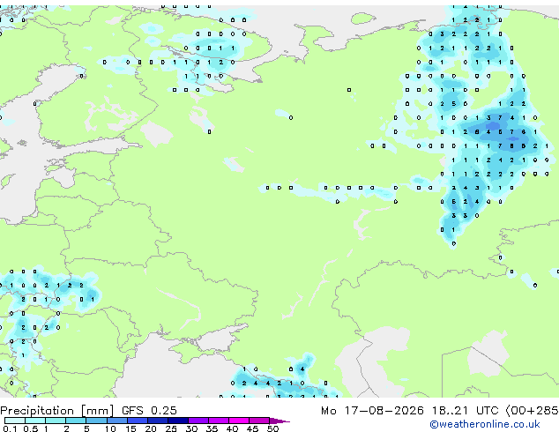Click the 1–2 mm legend color swatch
Image resolution: width=559 pixels, height=432 pixels.
tap(56, 421)
